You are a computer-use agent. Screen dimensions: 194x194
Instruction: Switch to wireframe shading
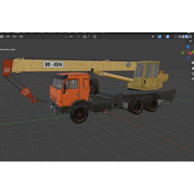click(x=180, y=37)
